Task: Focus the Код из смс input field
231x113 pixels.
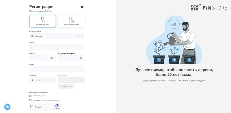Action: (71, 80)
